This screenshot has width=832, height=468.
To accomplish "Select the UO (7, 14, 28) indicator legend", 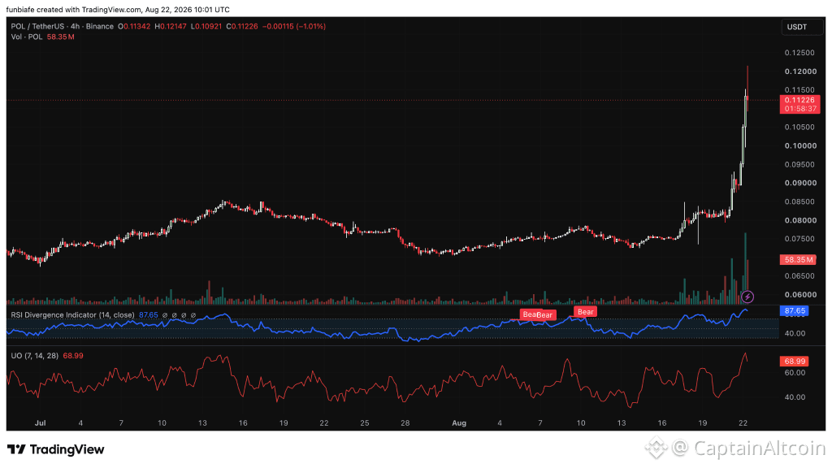I will (34, 356).
